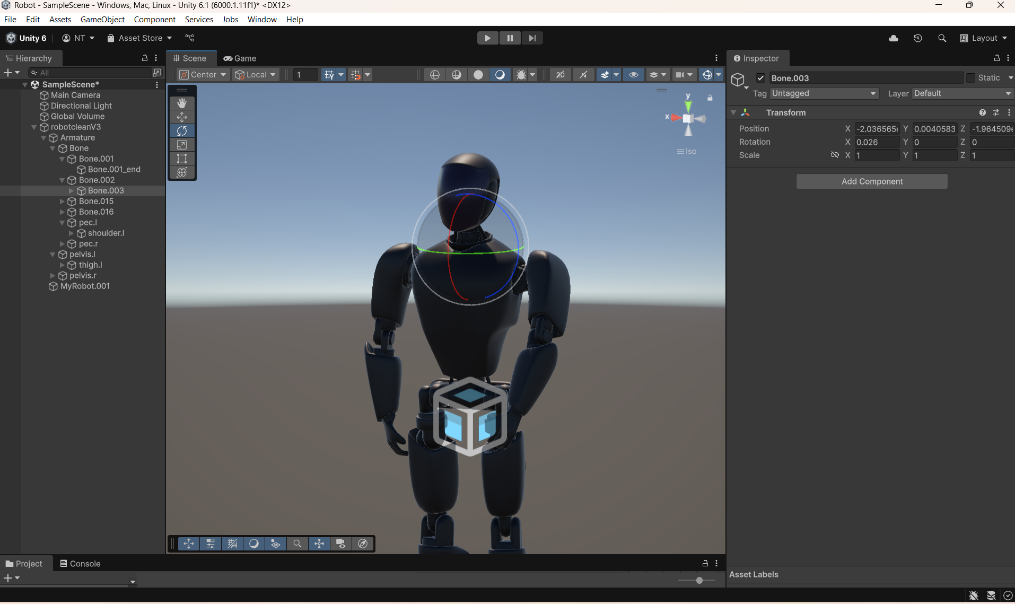The image size is (1015, 604).
Task: Toggle Bone.003 active checkbox
Action: pyautogui.click(x=760, y=78)
